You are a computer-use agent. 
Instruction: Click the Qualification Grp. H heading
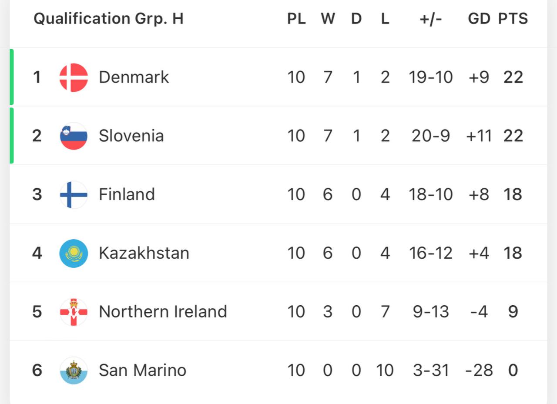(x=108, y=19)
